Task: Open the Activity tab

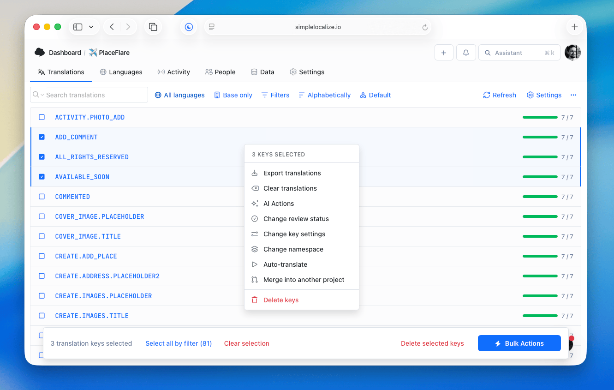Action: [x=174, y=72]
